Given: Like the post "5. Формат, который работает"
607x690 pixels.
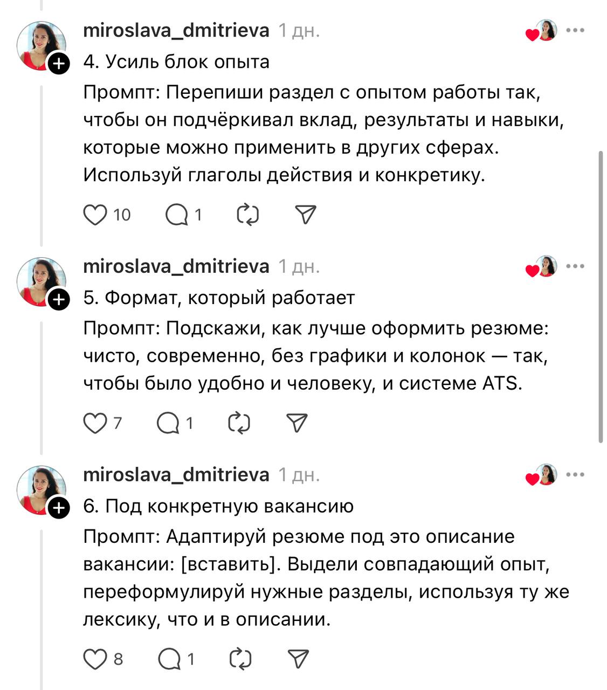Looking at the screenshot, I should (95, 423).
